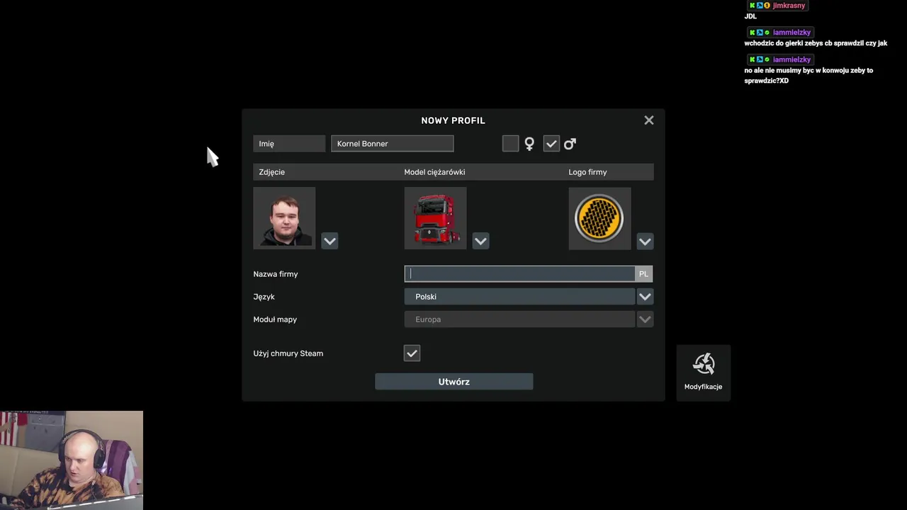Image resolution: width=907 pixels, height=510 pixels.
Task: Click the chat message 'JDL'
Action: [750, 16]
